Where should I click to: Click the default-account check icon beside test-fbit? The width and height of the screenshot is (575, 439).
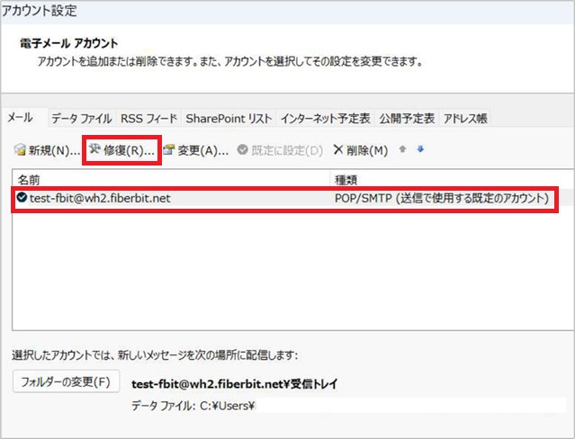tap(22, 198)
